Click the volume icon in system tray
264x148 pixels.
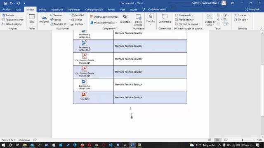238,145
